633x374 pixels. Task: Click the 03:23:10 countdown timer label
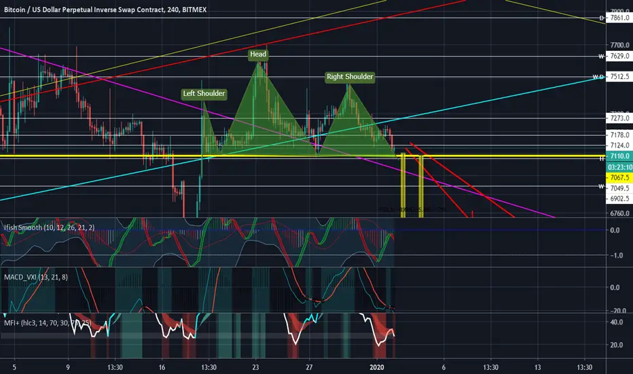(x=619, y=167)
